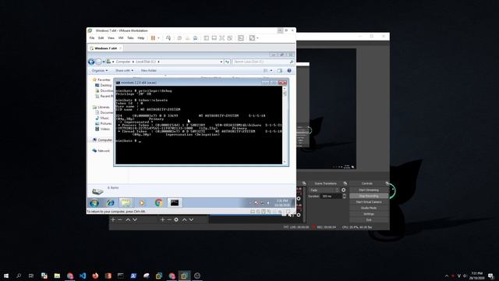Show or hide VMware library sidebar
499x281 pixels.
(206, 38)
